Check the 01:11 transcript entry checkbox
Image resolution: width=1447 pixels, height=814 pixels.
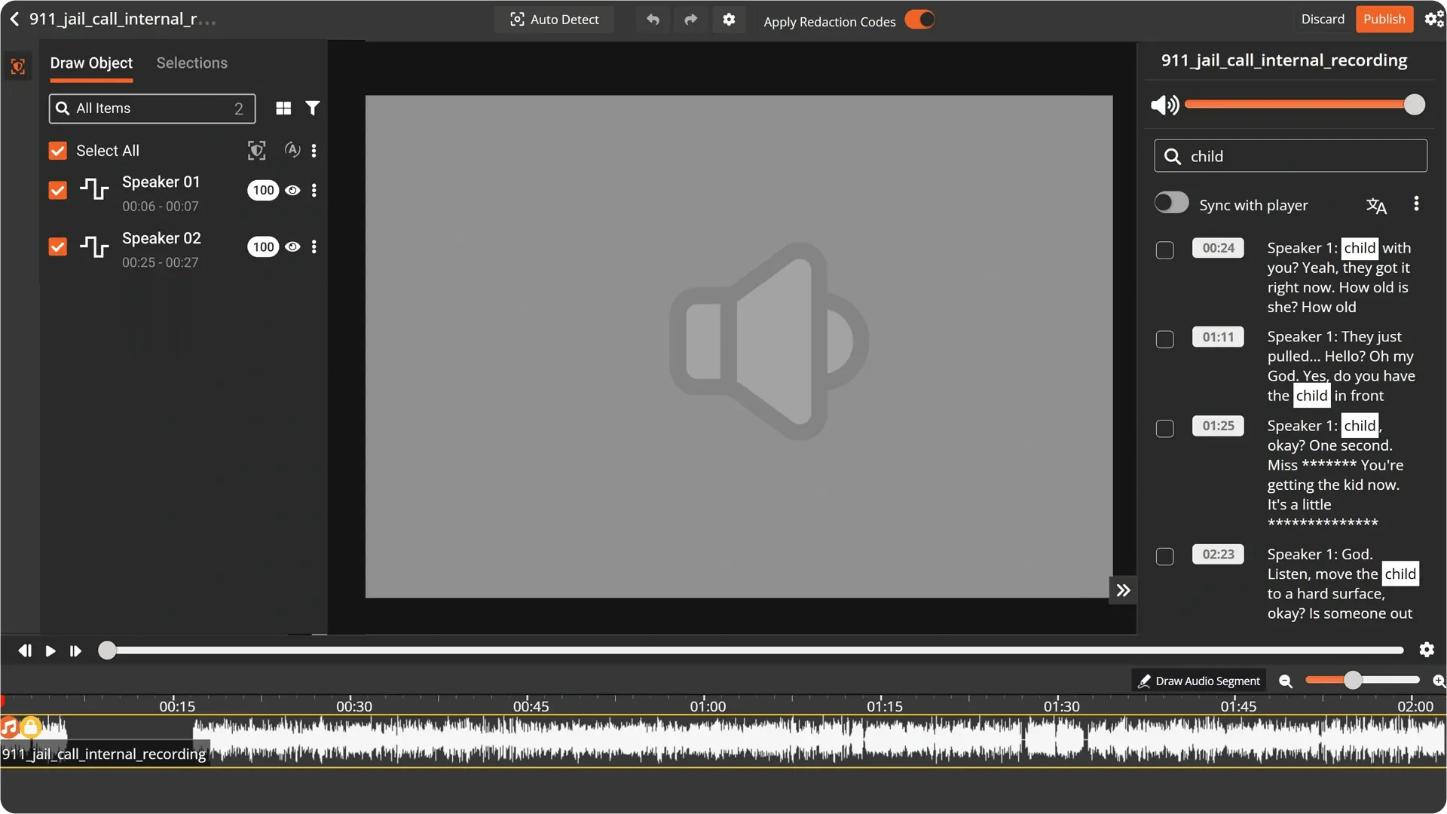pyautogui.click(x=1164, y=339)
